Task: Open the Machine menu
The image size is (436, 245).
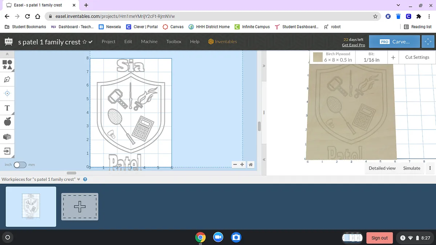Action: click(149, 42)
